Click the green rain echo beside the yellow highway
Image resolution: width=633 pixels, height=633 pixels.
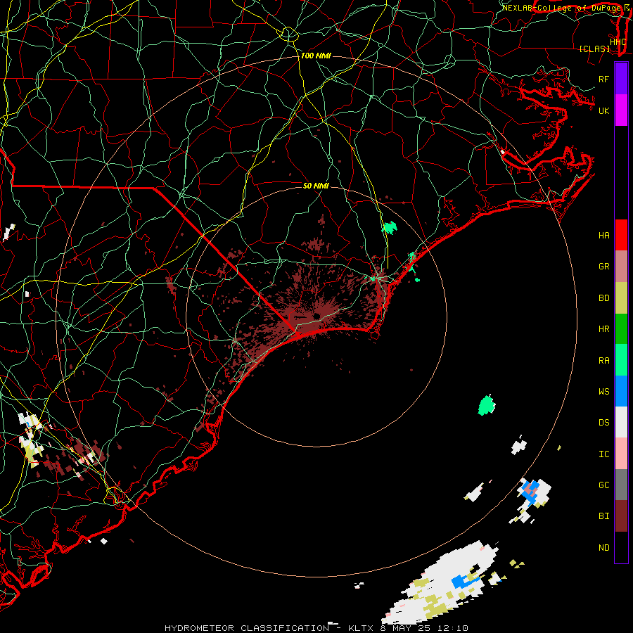click(390, 228)
